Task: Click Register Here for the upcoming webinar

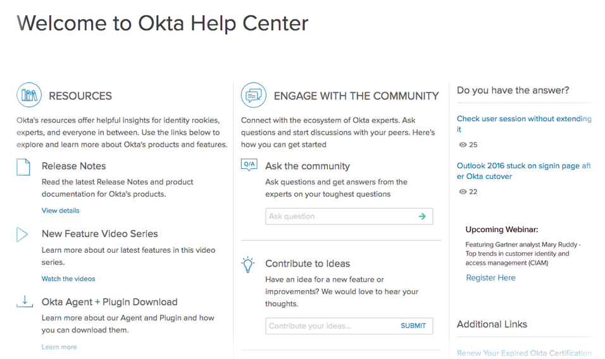Action: click(490, 277)
